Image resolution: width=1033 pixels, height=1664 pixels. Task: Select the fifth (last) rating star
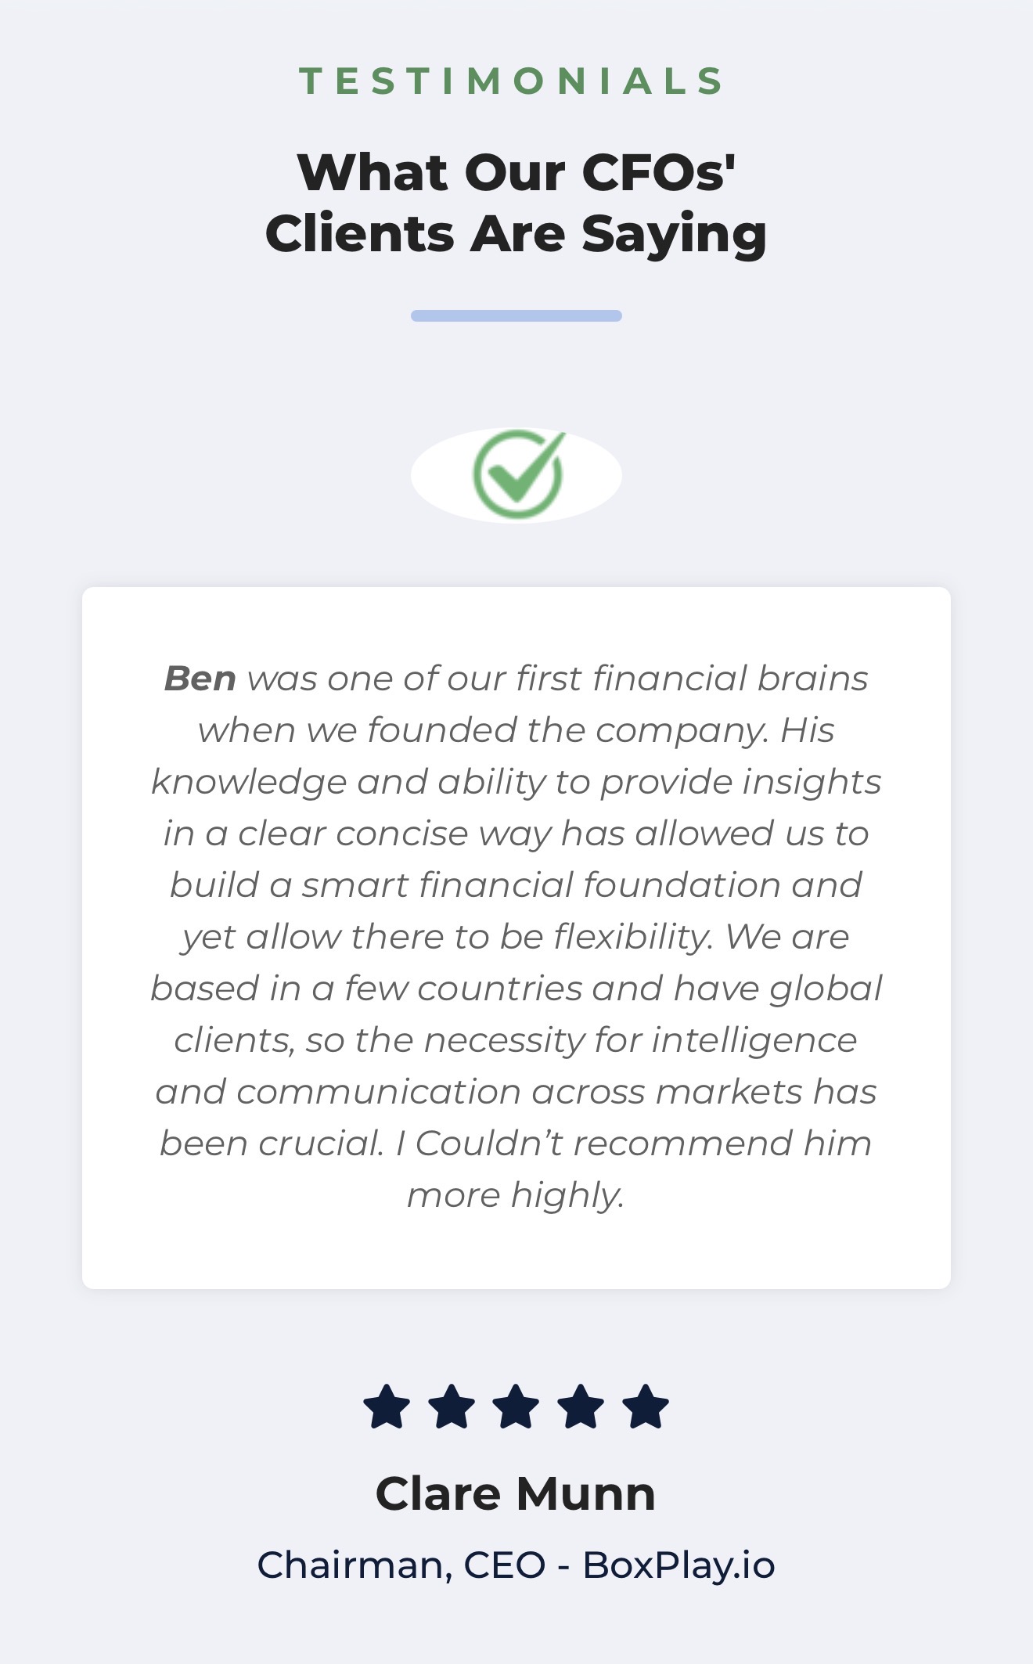coord(646,1406)
